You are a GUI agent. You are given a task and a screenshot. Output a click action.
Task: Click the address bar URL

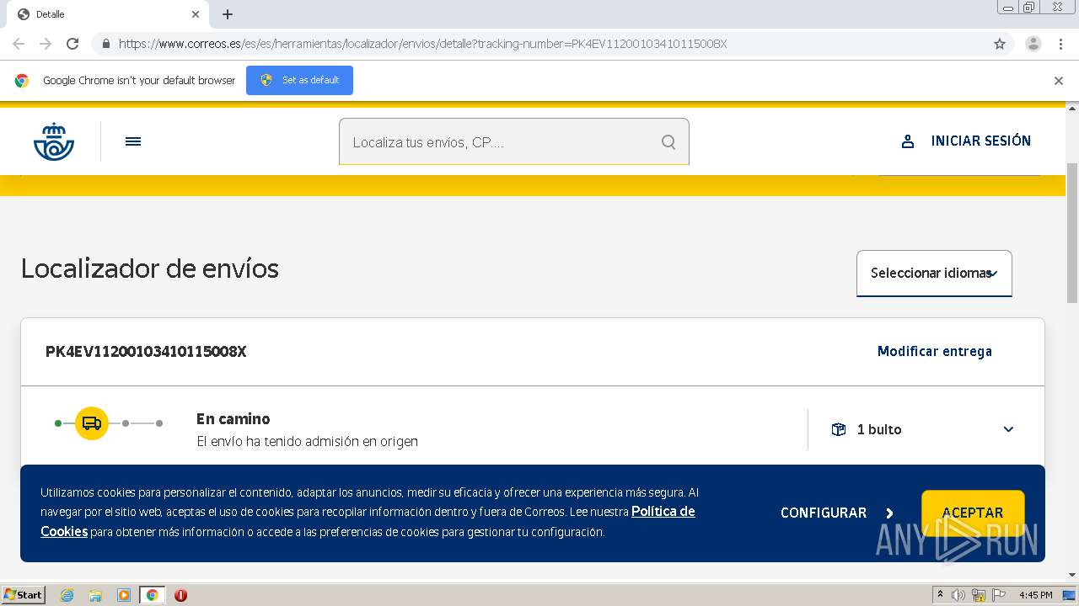pos(422,44)
